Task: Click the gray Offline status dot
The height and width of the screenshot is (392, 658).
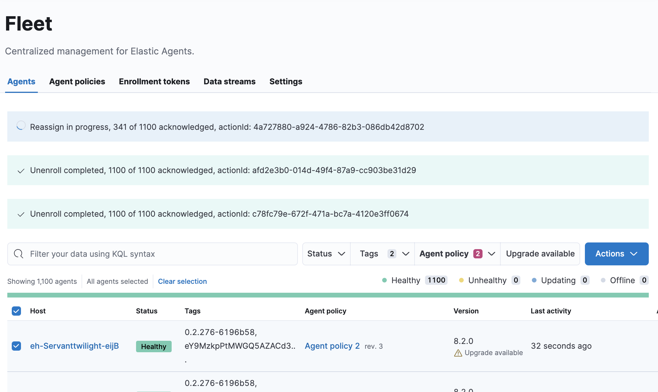Action: [603, 280]
